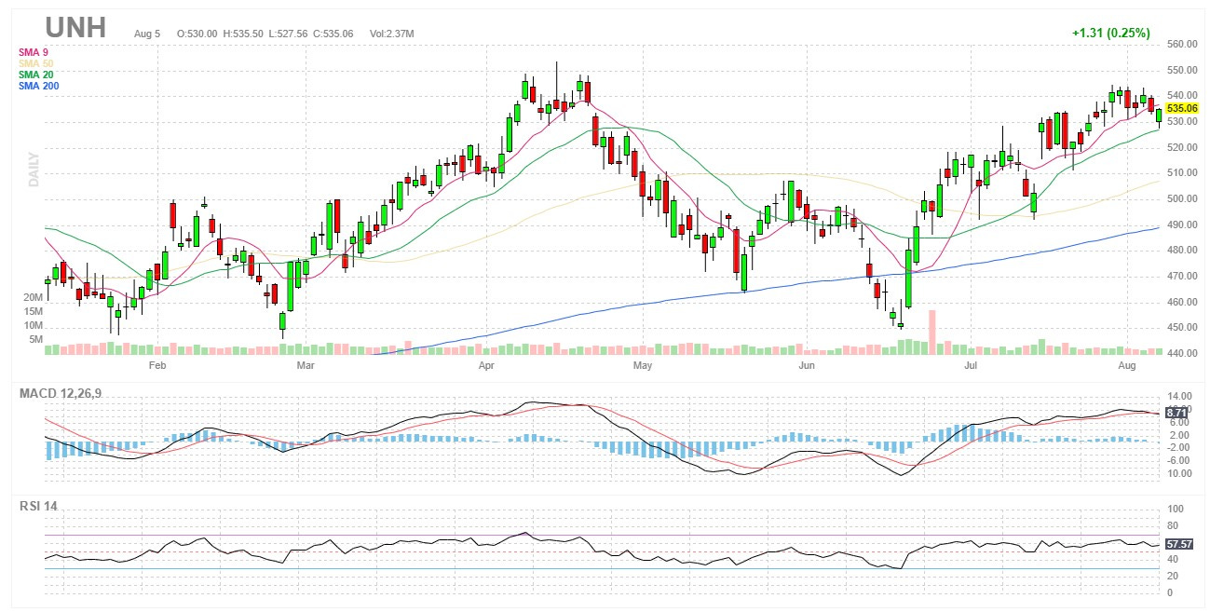Click the open price O:530.00
Viewport: 1210px width, 612px height.
(197, 34)
